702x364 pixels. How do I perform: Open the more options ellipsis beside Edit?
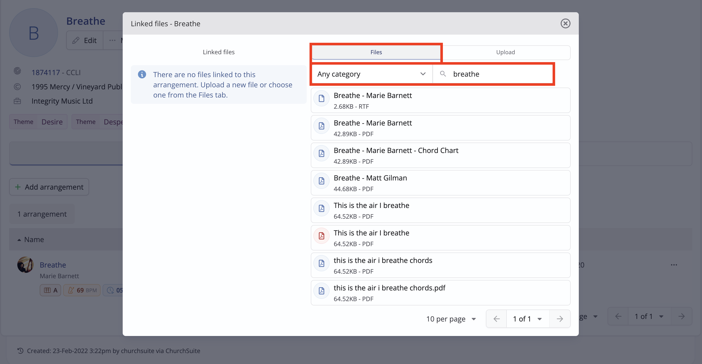click(x=112, y=40)
